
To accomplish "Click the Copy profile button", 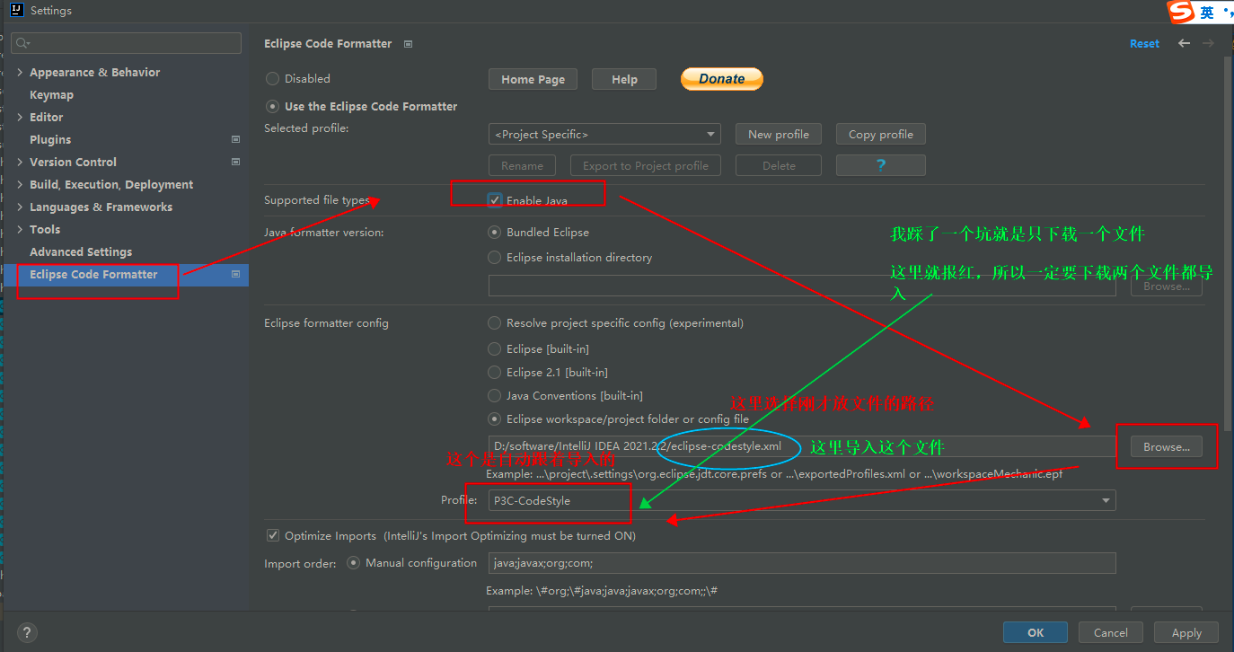I will (881, 134).
